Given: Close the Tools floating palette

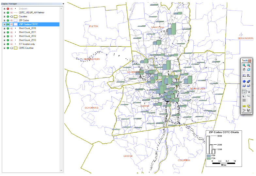Looking at the screenshot, I should [x=250, y=61].
